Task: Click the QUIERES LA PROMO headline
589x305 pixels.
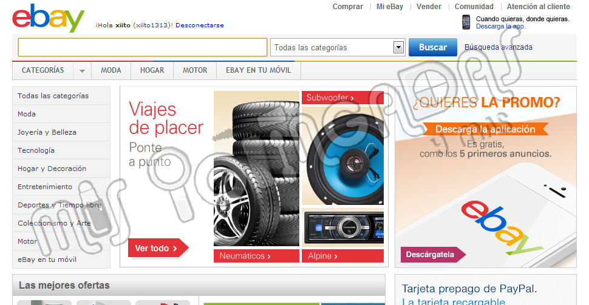Action: [x=486, y=102]
